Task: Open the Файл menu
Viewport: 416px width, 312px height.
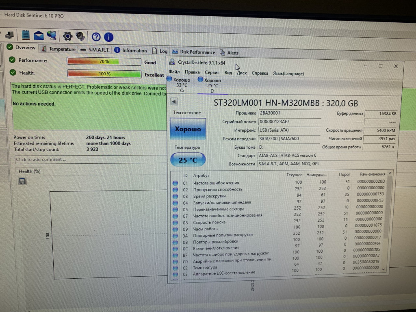Action: pyautogui.click(x=174, y=71)
